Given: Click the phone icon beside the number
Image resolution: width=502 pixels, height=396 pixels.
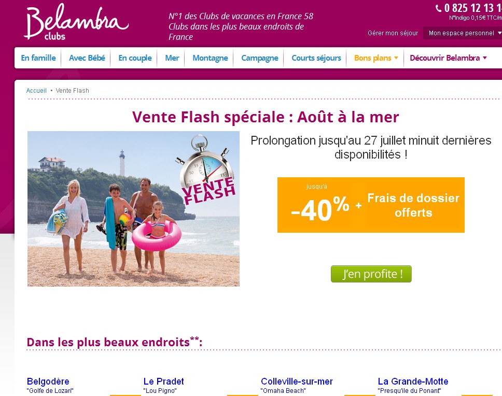Looking at the screenshot, I should click(x=438, y=8).
